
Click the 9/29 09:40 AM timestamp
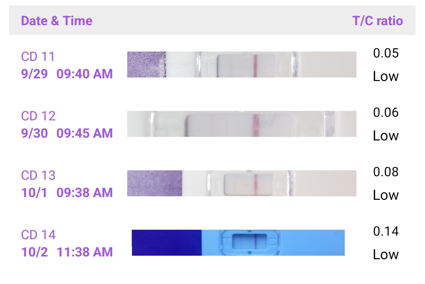(67, 74)
